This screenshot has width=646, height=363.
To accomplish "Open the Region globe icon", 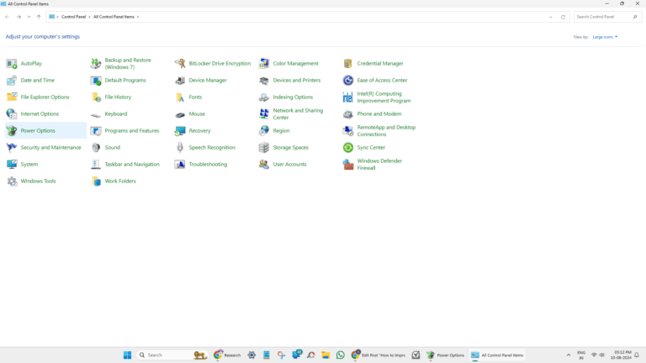I will pos(263,131).
